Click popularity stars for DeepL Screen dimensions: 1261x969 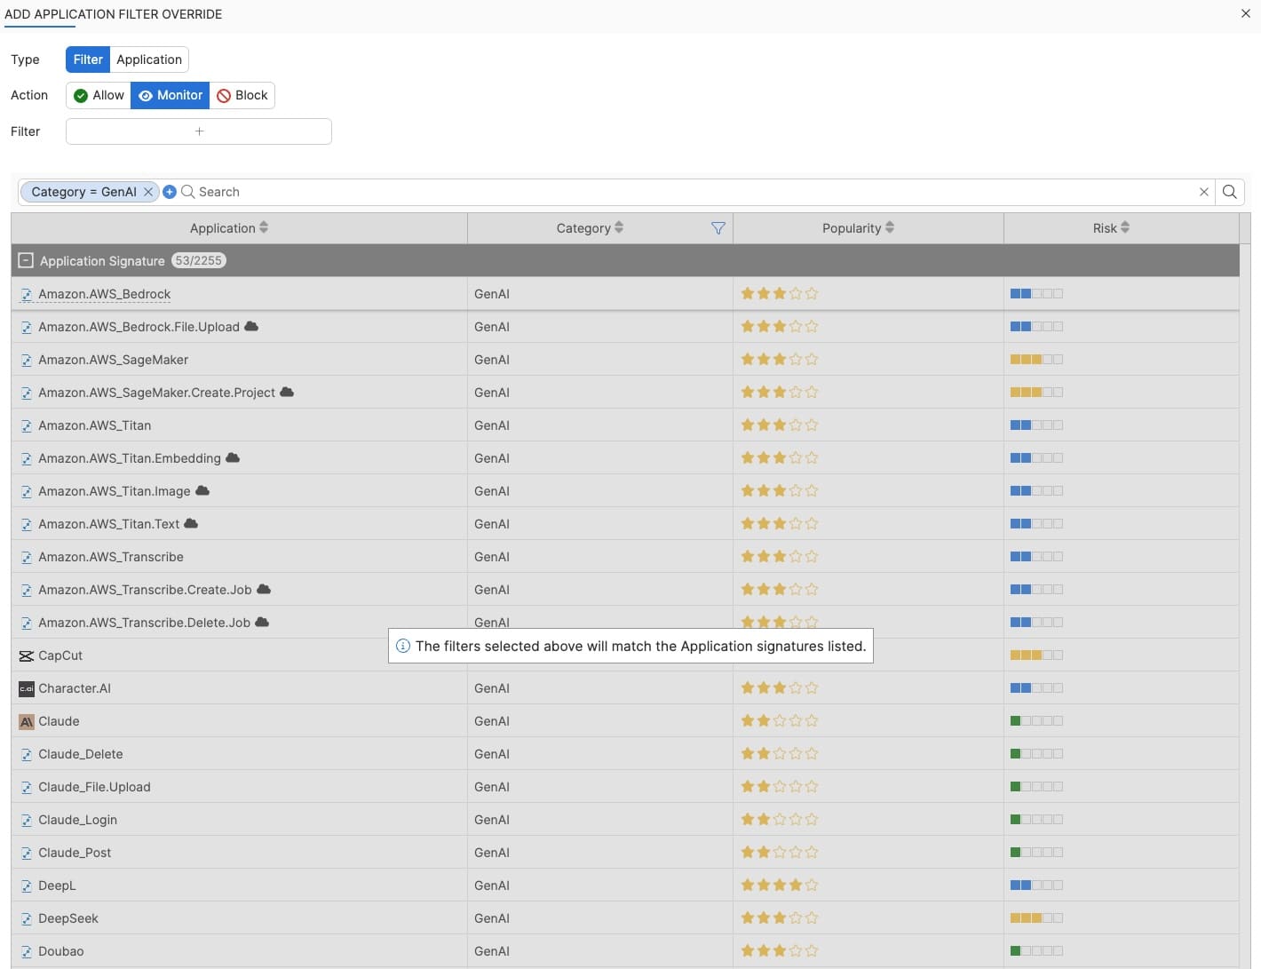coord(780,886)
